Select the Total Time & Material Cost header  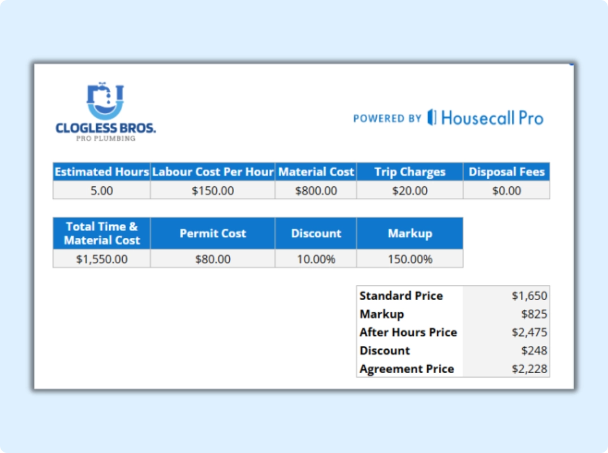pyautogui.click(x=101, y=233)
